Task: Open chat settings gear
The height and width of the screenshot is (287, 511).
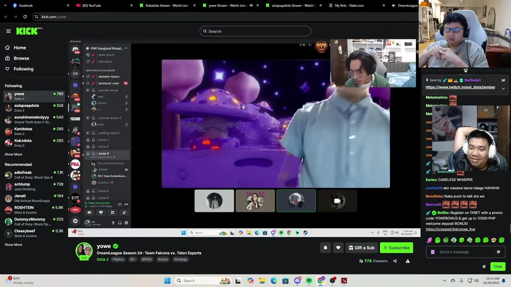Action: [x=484, y=267]
